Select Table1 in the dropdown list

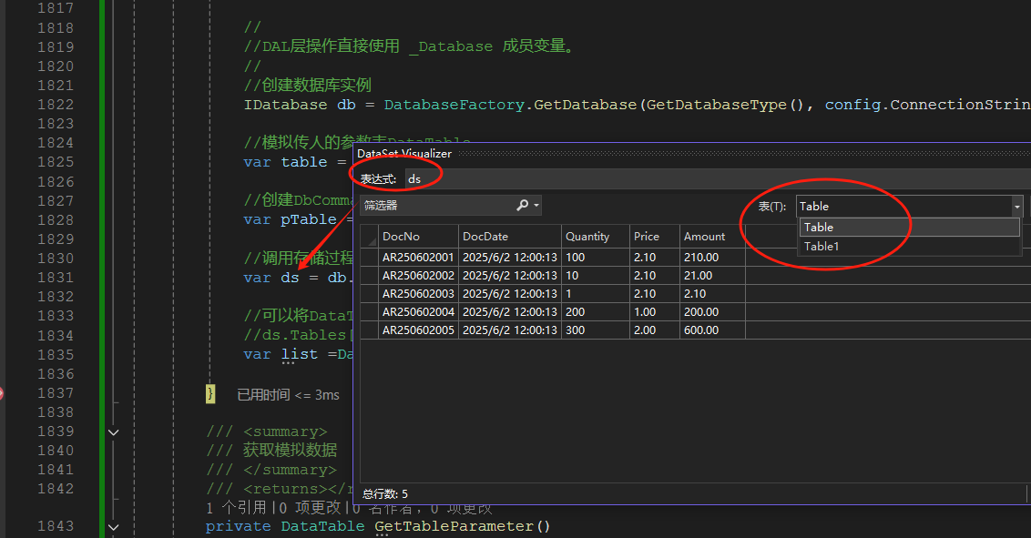click(x=909, y=247)
